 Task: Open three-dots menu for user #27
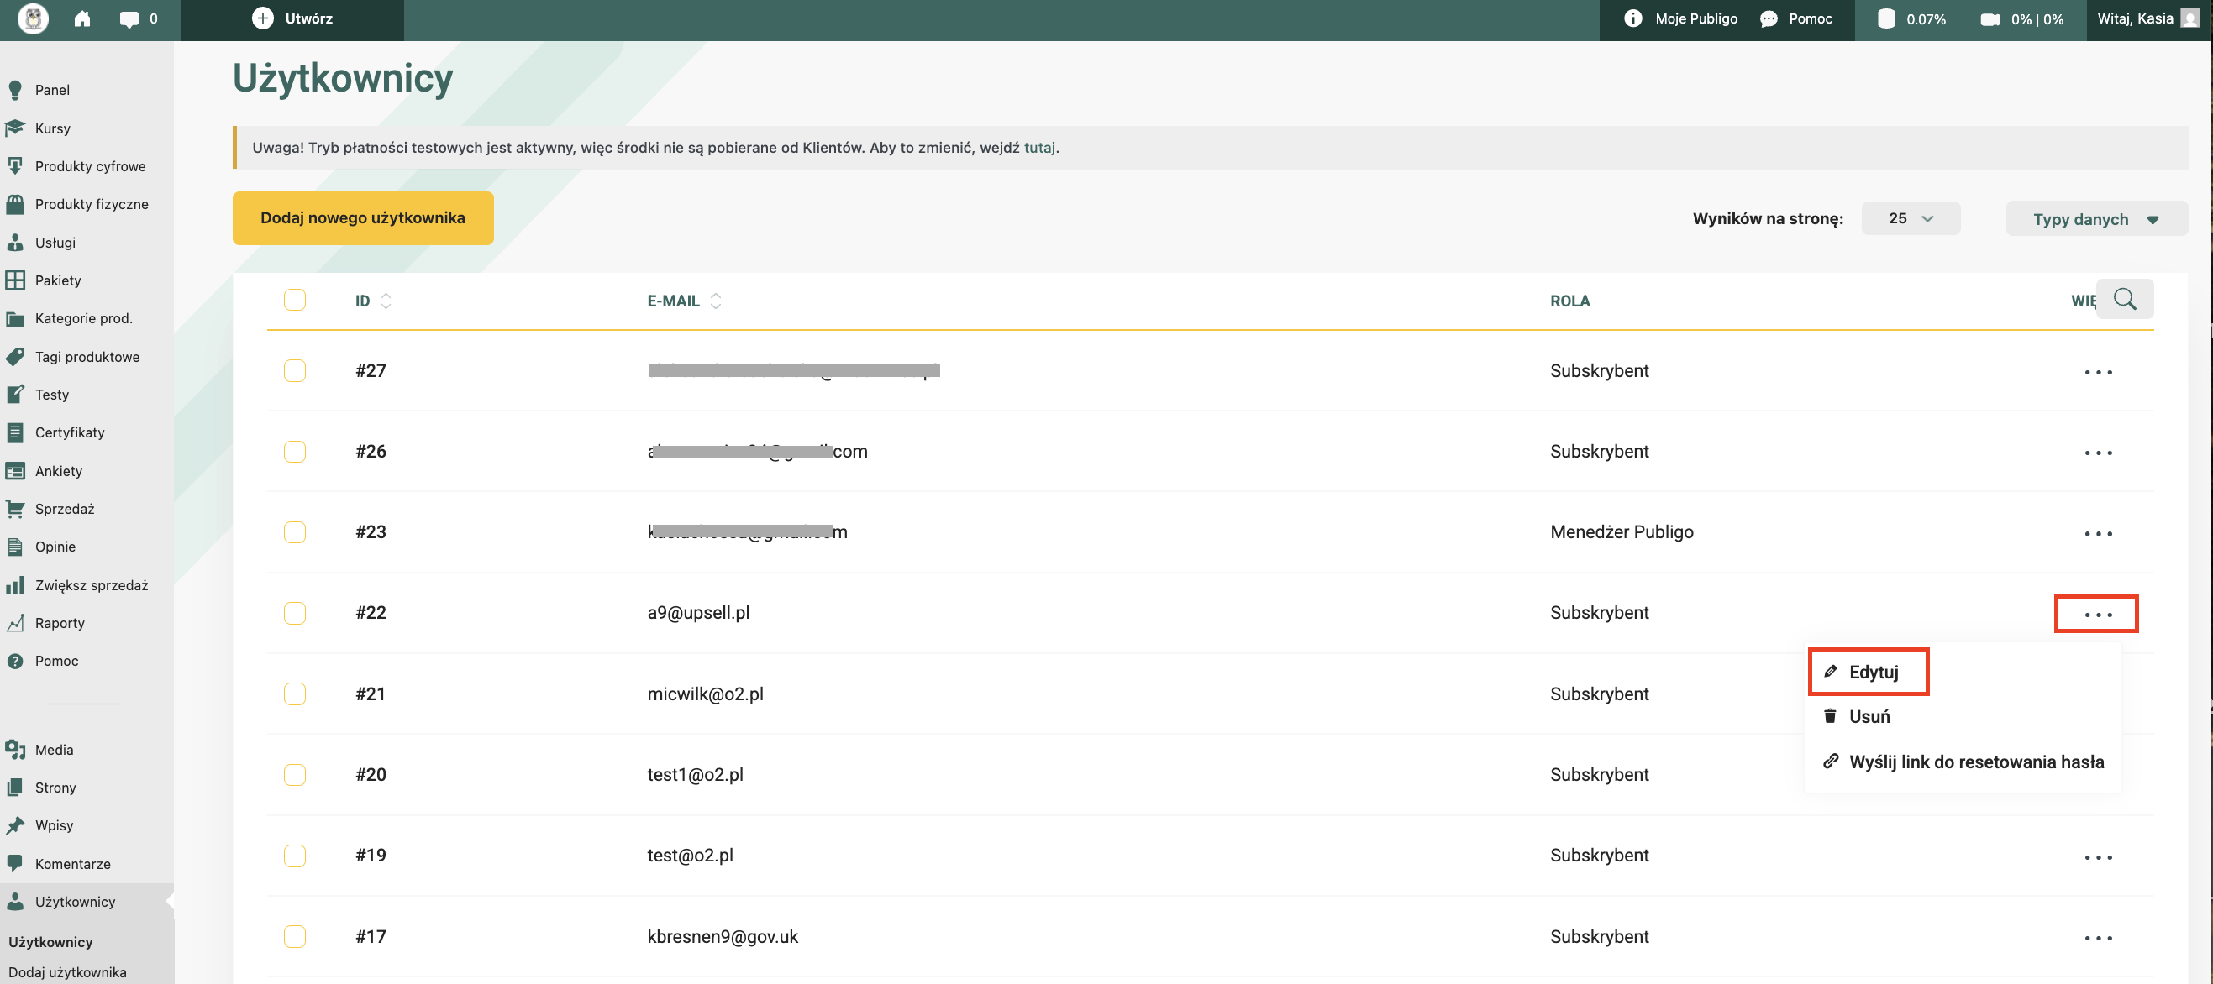2097,372
